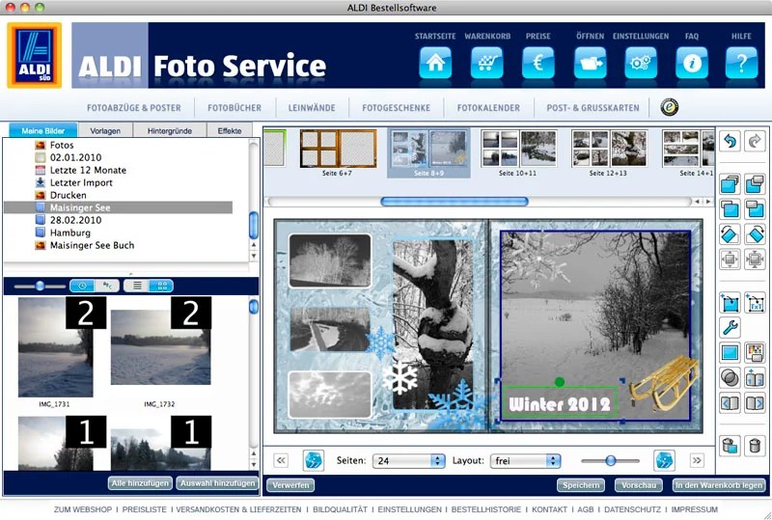Click the next page book icon

point(755,403)
